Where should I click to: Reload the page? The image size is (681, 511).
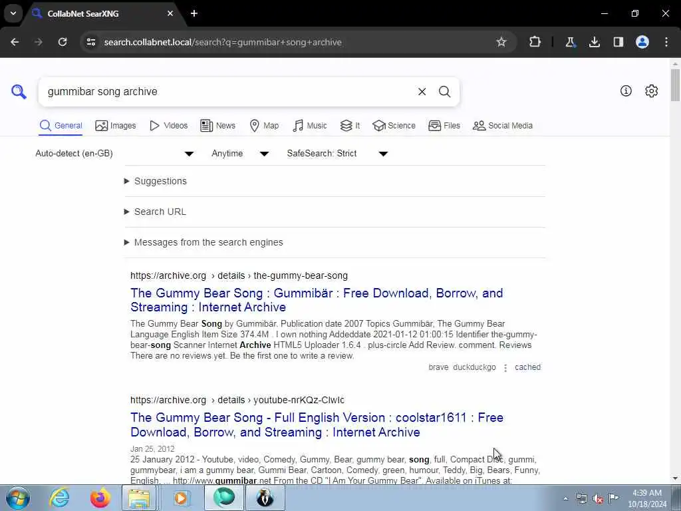pyautogui.click(x=63, y=42)
